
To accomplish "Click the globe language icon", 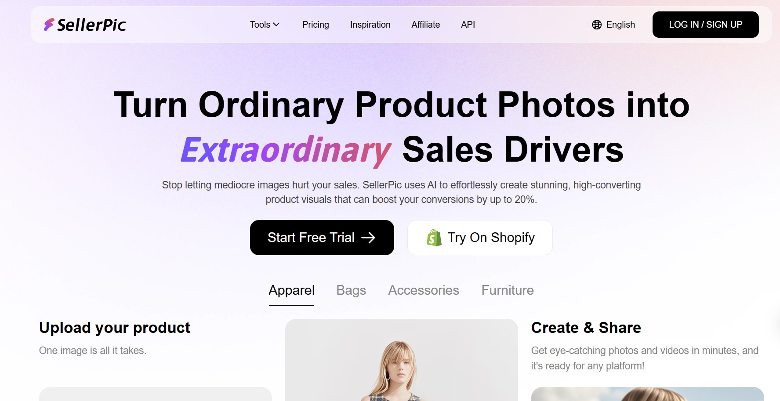I will (597, 25).
